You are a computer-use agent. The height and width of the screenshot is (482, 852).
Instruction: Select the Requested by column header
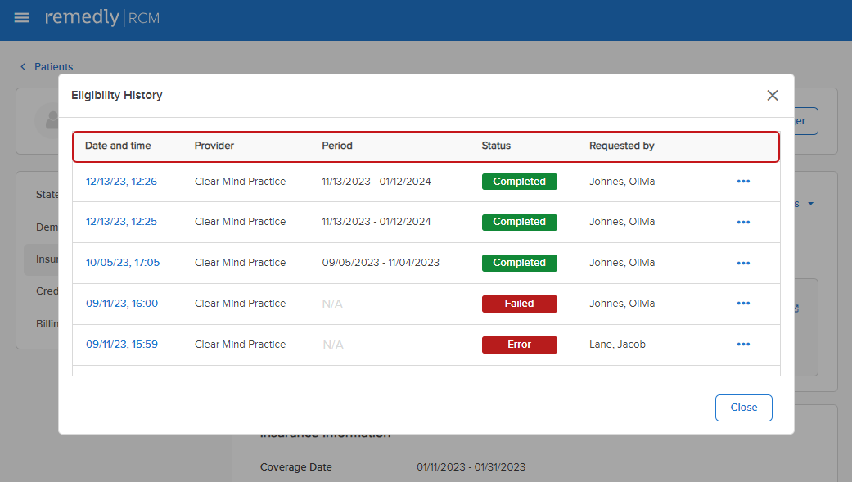(x=621, y=146)
